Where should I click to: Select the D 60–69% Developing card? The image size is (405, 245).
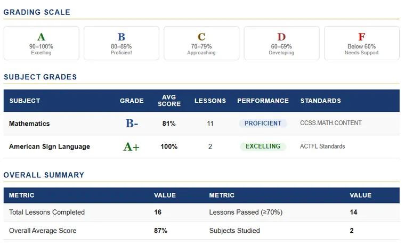[x=281, y=43]
